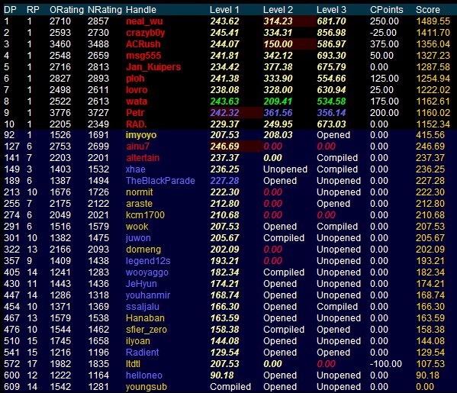The width and height of the screenshot is (457, 393).
Task: Open Petr's Level 2 score 361.56
Action: click(278, 112)
